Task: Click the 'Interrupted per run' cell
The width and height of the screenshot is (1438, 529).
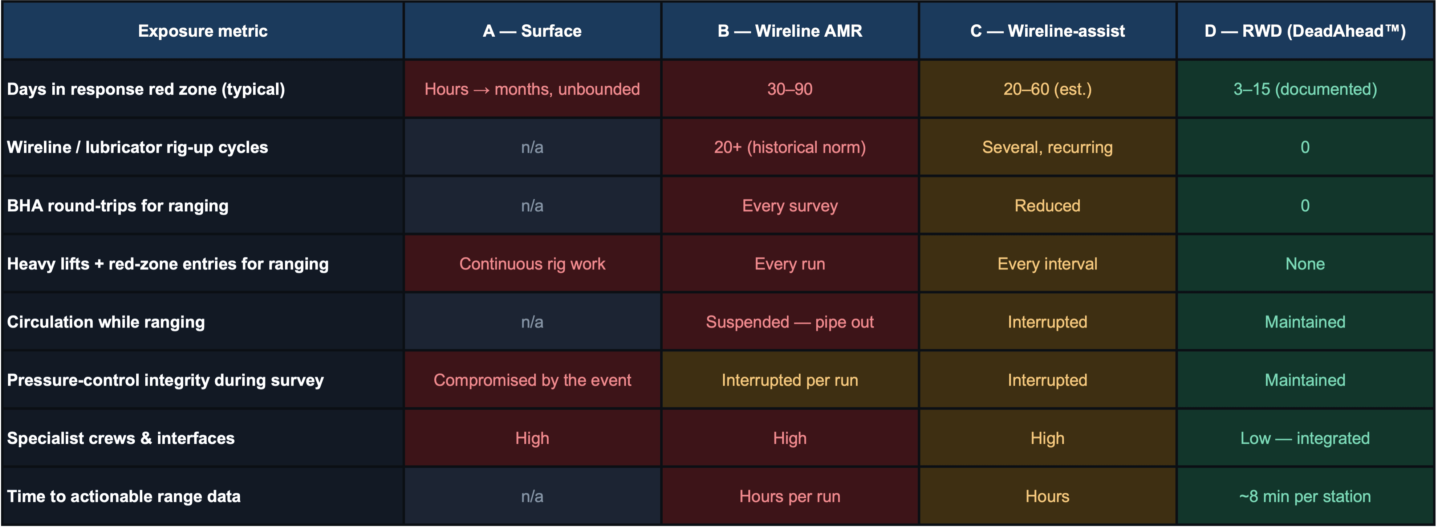Action: pos(790,380)
